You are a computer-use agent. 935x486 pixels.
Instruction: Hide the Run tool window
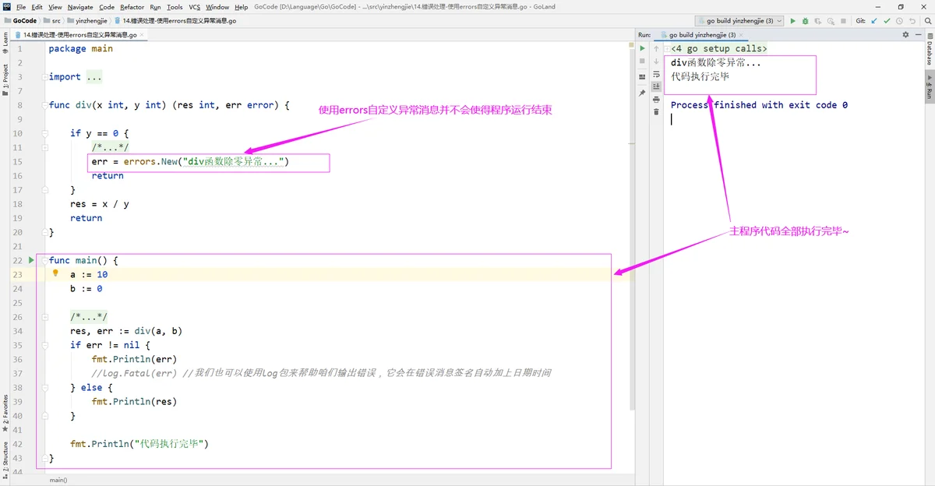pyautogui.click(x=918, y=35)
